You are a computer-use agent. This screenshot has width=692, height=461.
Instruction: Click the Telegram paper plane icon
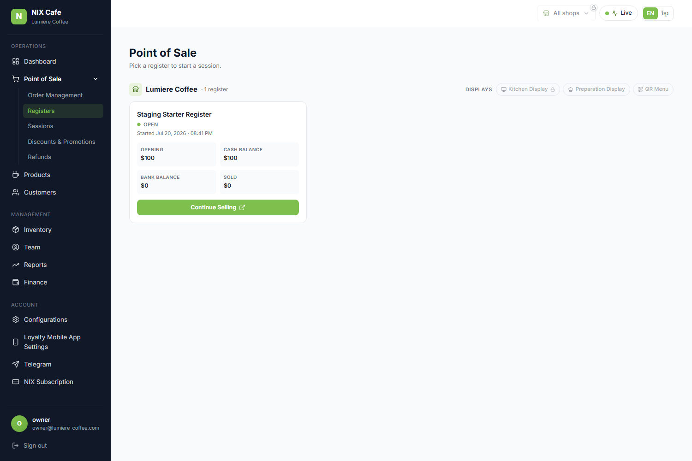coord(16,364)
